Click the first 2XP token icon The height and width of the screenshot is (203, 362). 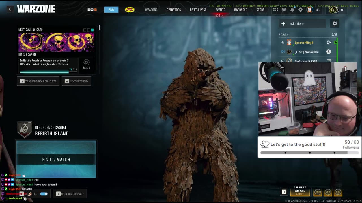click(317, 192)
